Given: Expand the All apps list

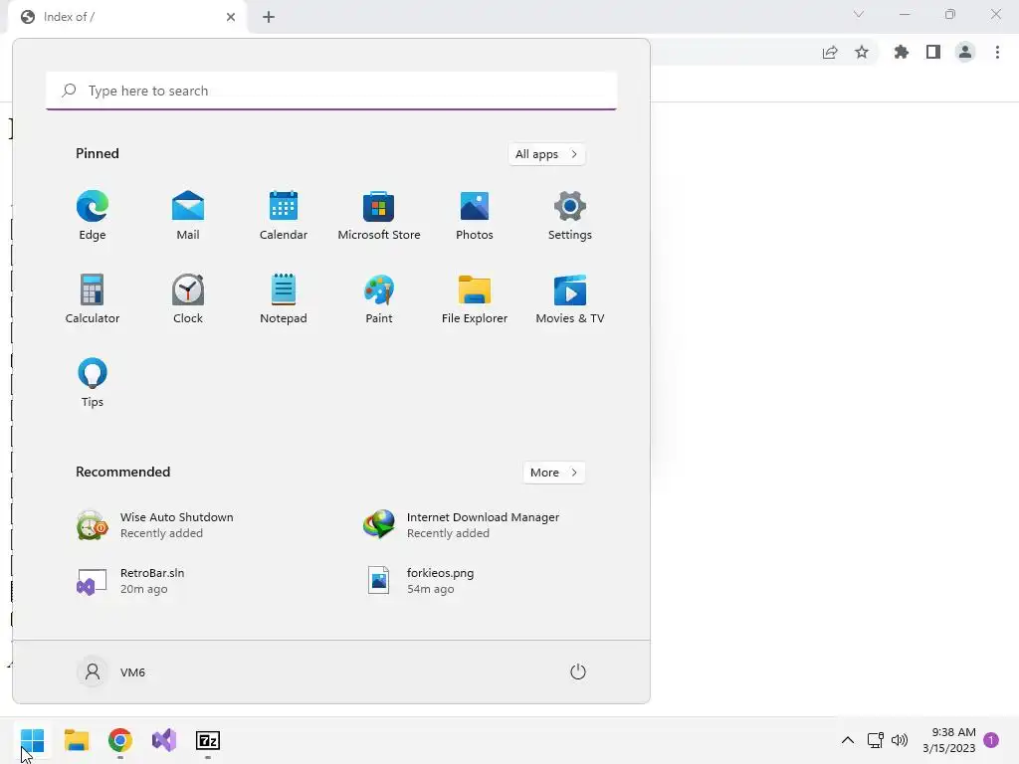Looking at the screenshot, I should tap(546, 154).
